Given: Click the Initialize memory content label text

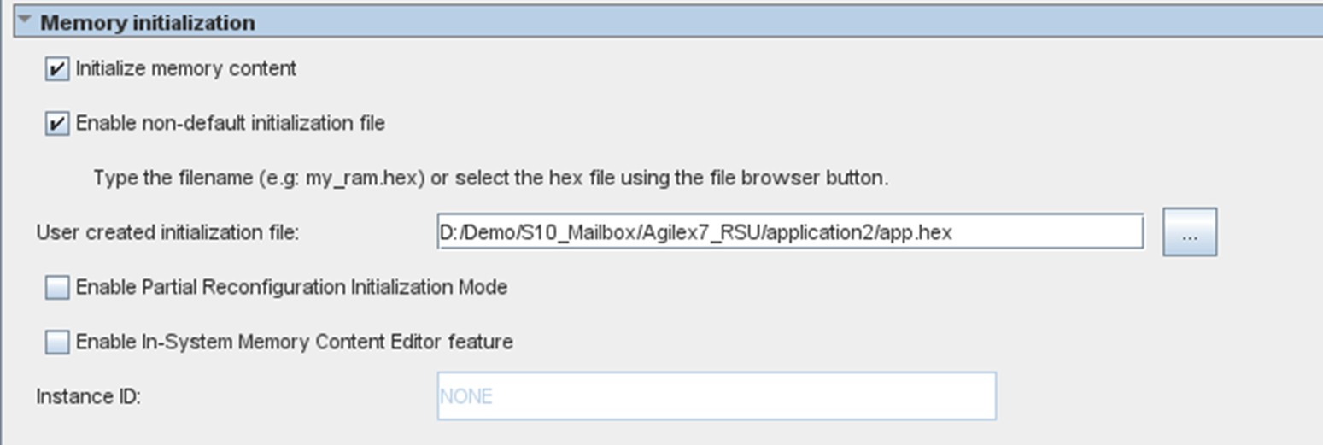Looking at the screenshot, I should tap(186, 68).
